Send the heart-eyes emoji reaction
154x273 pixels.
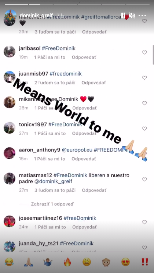point(126,262)
